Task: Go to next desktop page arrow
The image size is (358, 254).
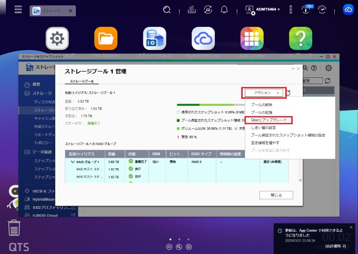Action: click(x=352, y=134)
